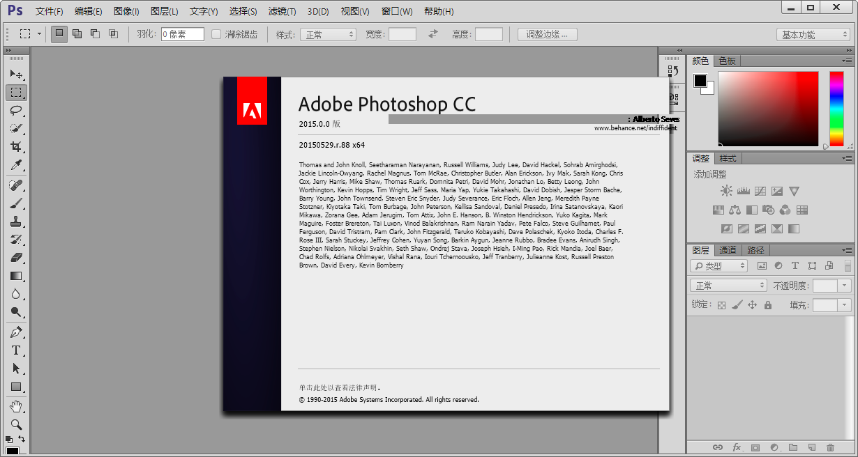Toggle lock image pixels brush icon
Viewport: 858px width, 457px height.
point(737,305)
